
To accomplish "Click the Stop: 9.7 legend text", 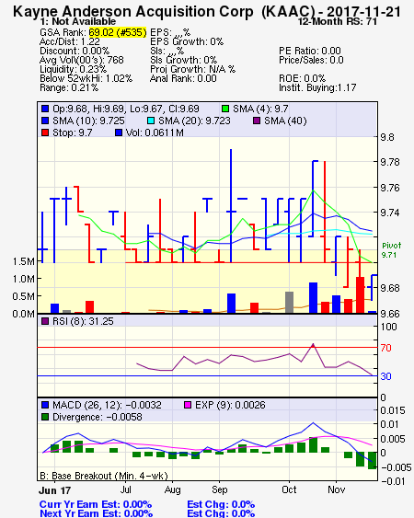I will click(x=73, y=132).
